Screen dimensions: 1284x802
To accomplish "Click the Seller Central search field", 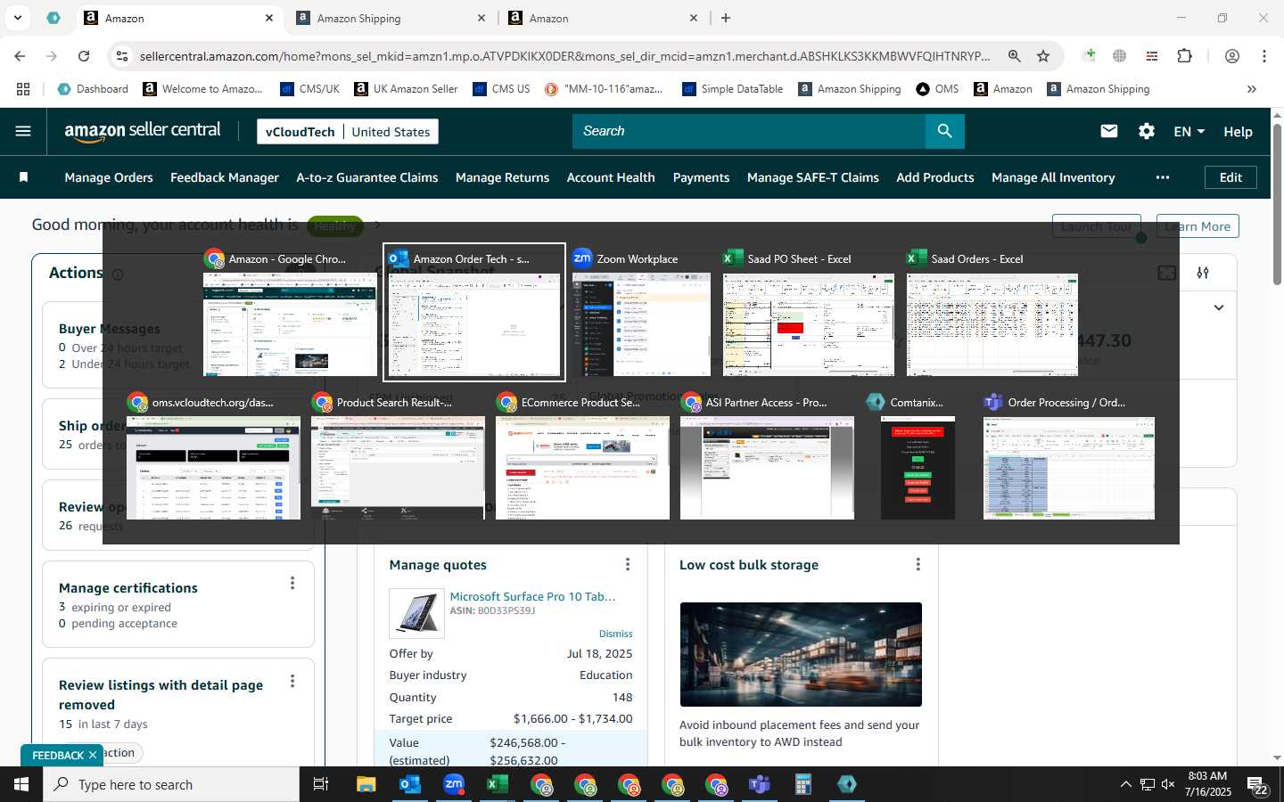I will [x=749, y=131].
